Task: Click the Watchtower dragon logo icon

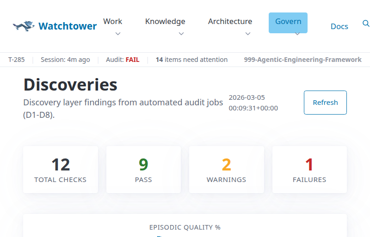Action: click(x=24, y=26)
